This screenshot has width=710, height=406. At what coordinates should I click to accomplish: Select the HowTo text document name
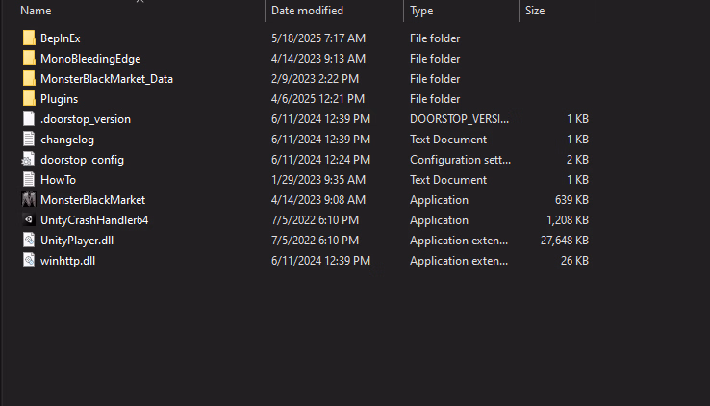click(58, 180)
